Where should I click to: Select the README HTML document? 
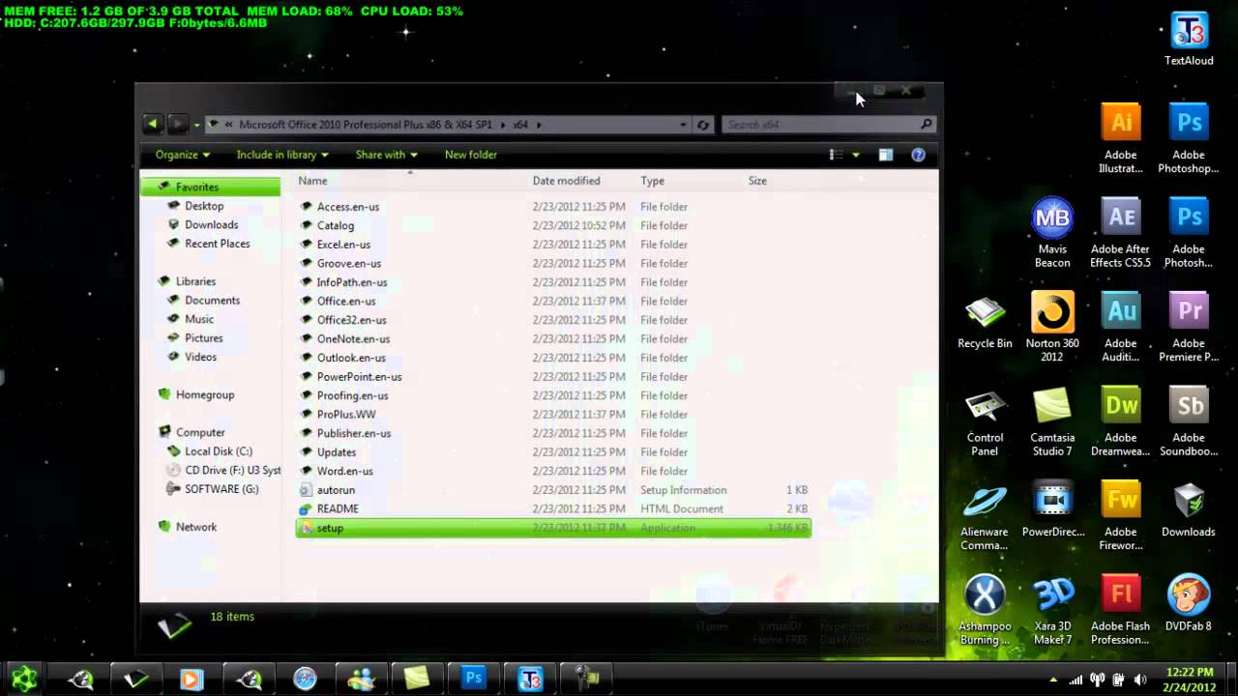(553, 508)
